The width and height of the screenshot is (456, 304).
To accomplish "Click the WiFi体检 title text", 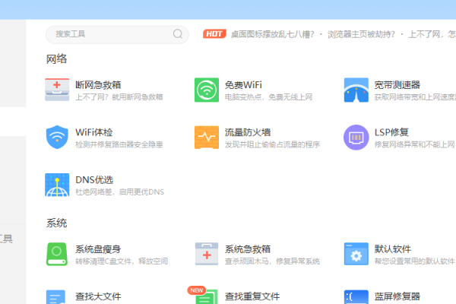I will 94,132.
